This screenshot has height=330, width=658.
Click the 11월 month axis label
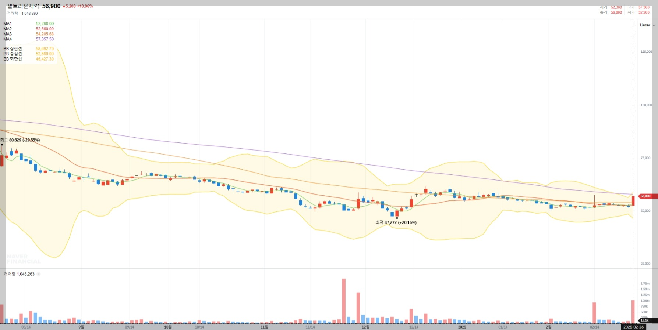[264, 327]
